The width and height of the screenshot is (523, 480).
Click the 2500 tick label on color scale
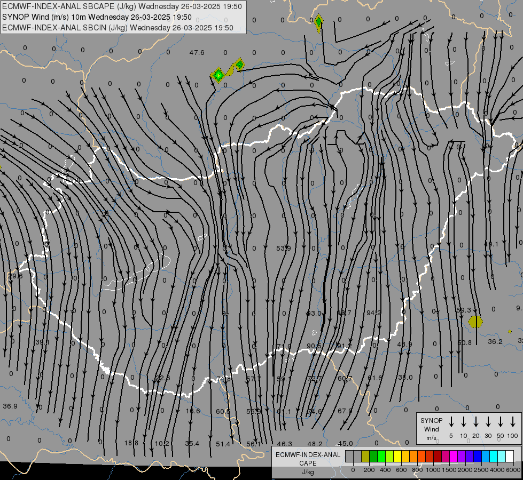click(481, 470)
